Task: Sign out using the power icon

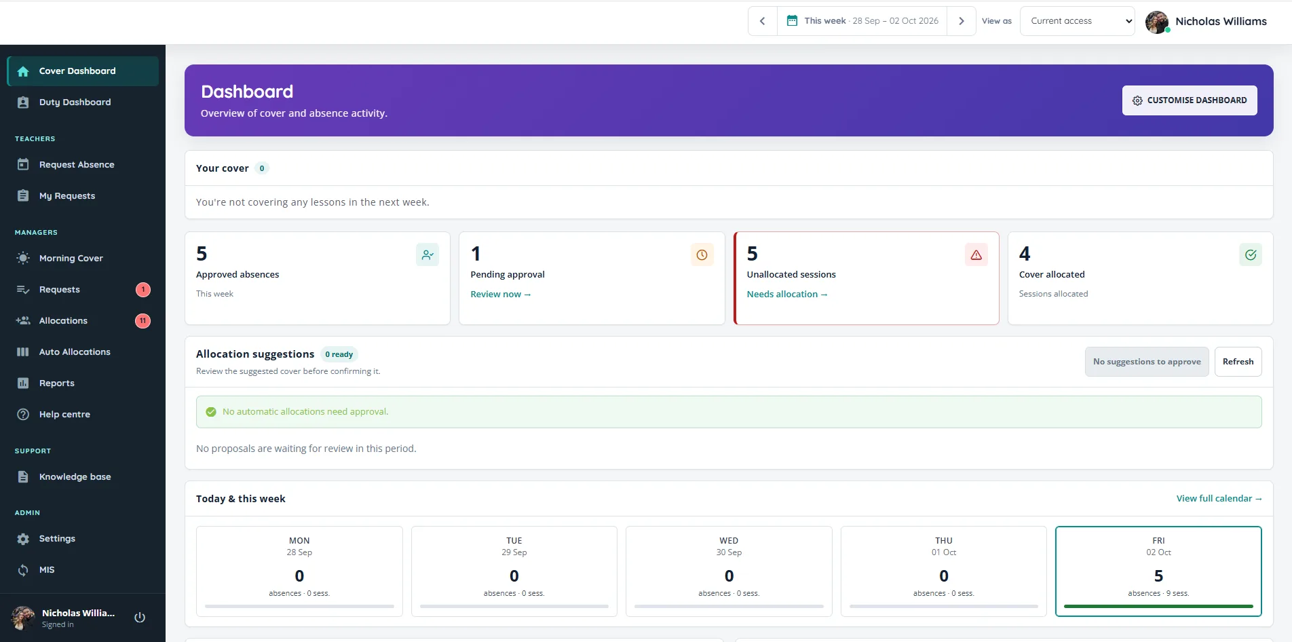Action: (140, 618)
